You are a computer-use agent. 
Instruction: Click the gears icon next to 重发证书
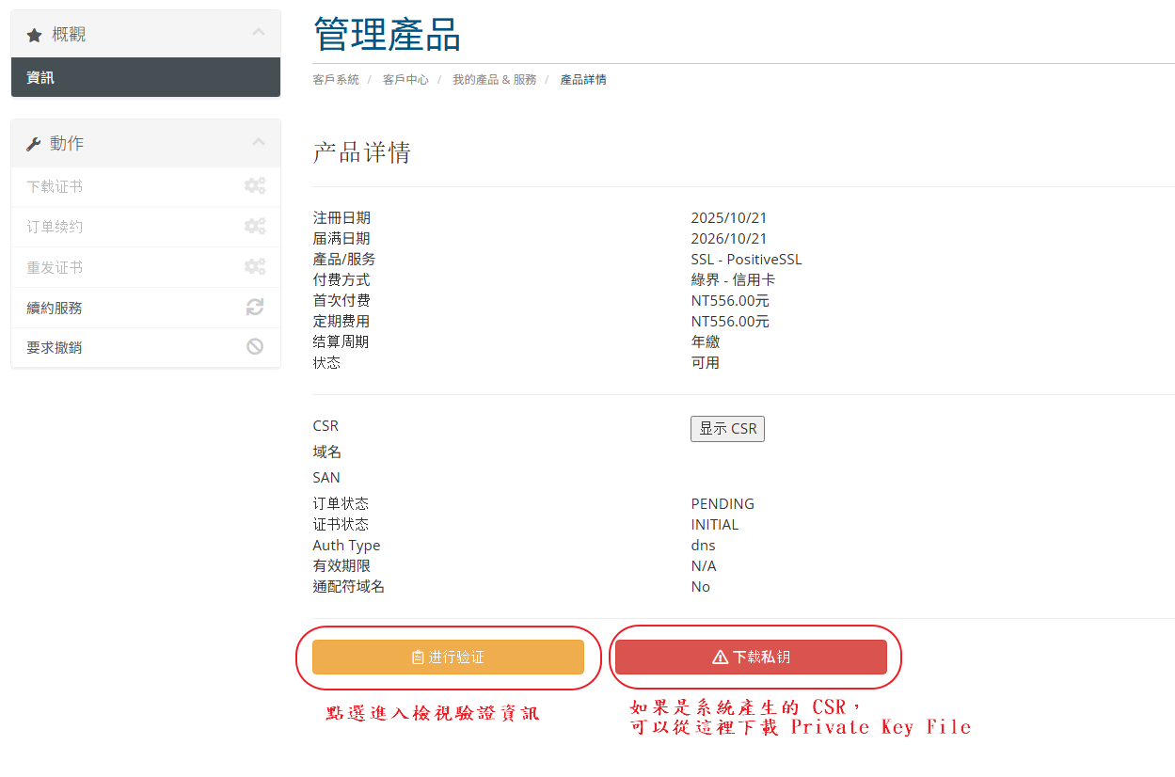255,267
